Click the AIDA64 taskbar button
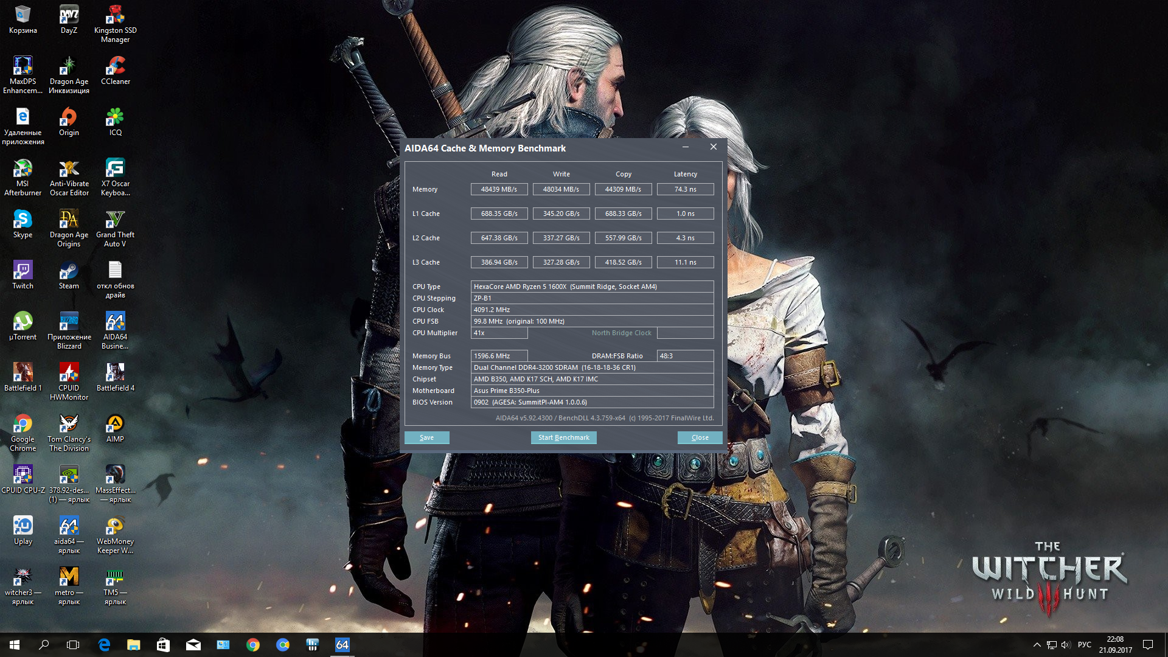 click(x=342, y=645)
